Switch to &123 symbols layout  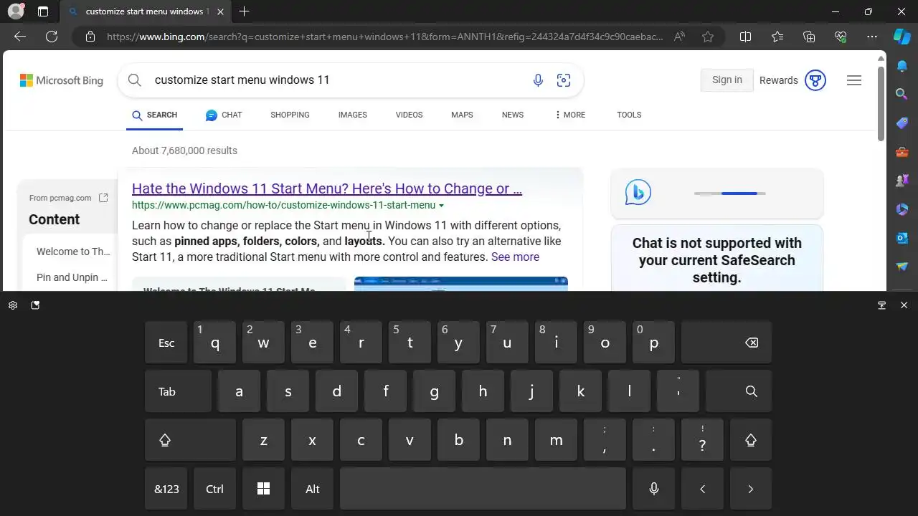pyautogui.click(x=166, y=489)
